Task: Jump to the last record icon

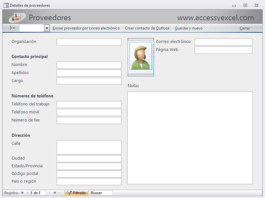Action: point(54,193)
